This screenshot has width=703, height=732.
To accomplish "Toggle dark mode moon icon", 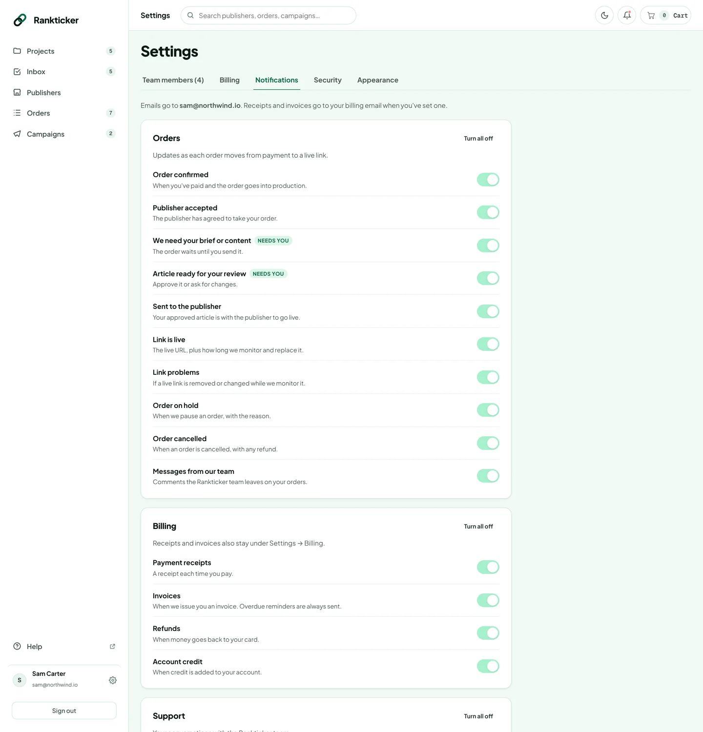I will tap(604, 15).
